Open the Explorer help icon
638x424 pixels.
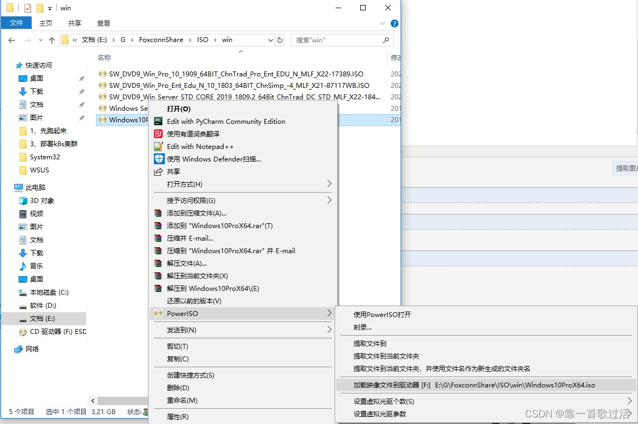(x=394, y=23)
